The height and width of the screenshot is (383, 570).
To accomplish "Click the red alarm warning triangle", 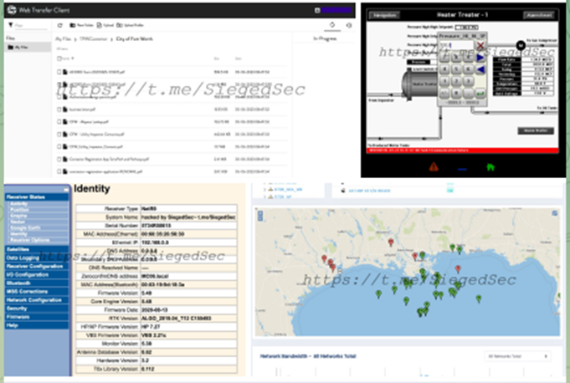I will 434,166.
